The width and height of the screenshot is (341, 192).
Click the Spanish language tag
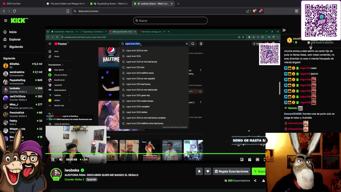pos(91,179)
